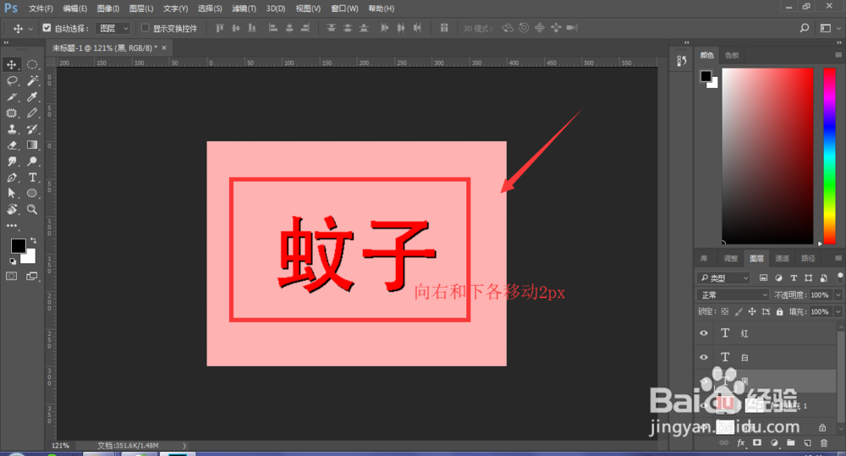The image size is (846, 456).
Task: Select the Lasso tool
Action: [11, 81]
